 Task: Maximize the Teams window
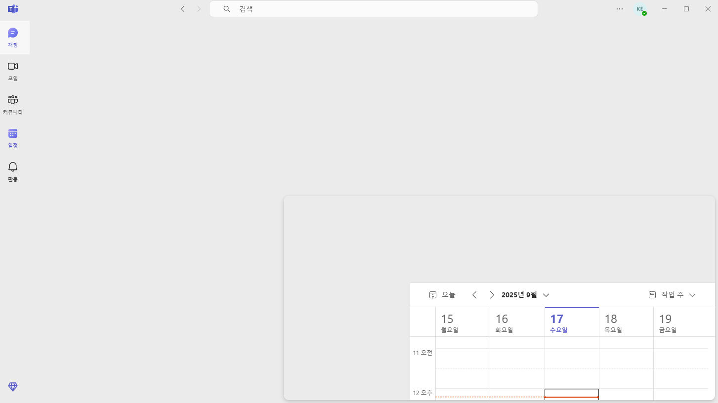[x=686, y=9]
